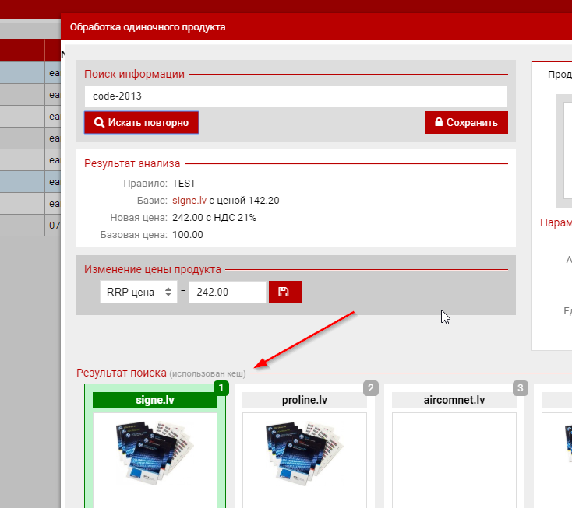Click the gray number 3 rank badge

521,387
